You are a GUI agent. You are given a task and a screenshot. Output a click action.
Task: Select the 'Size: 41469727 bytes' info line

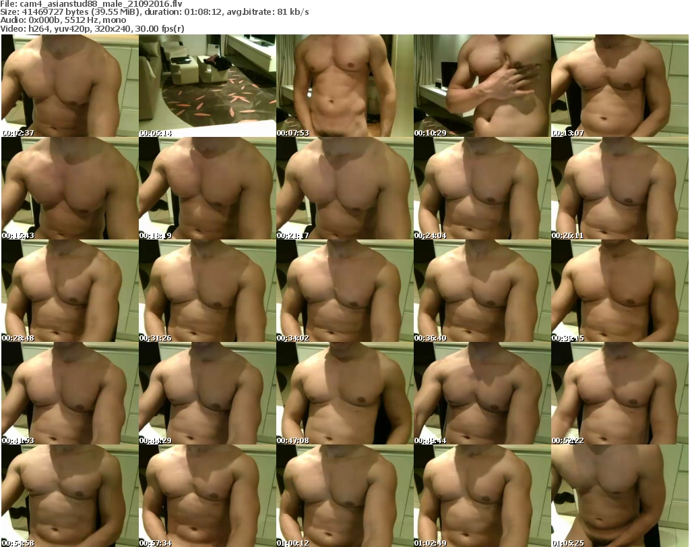point(154,12)
